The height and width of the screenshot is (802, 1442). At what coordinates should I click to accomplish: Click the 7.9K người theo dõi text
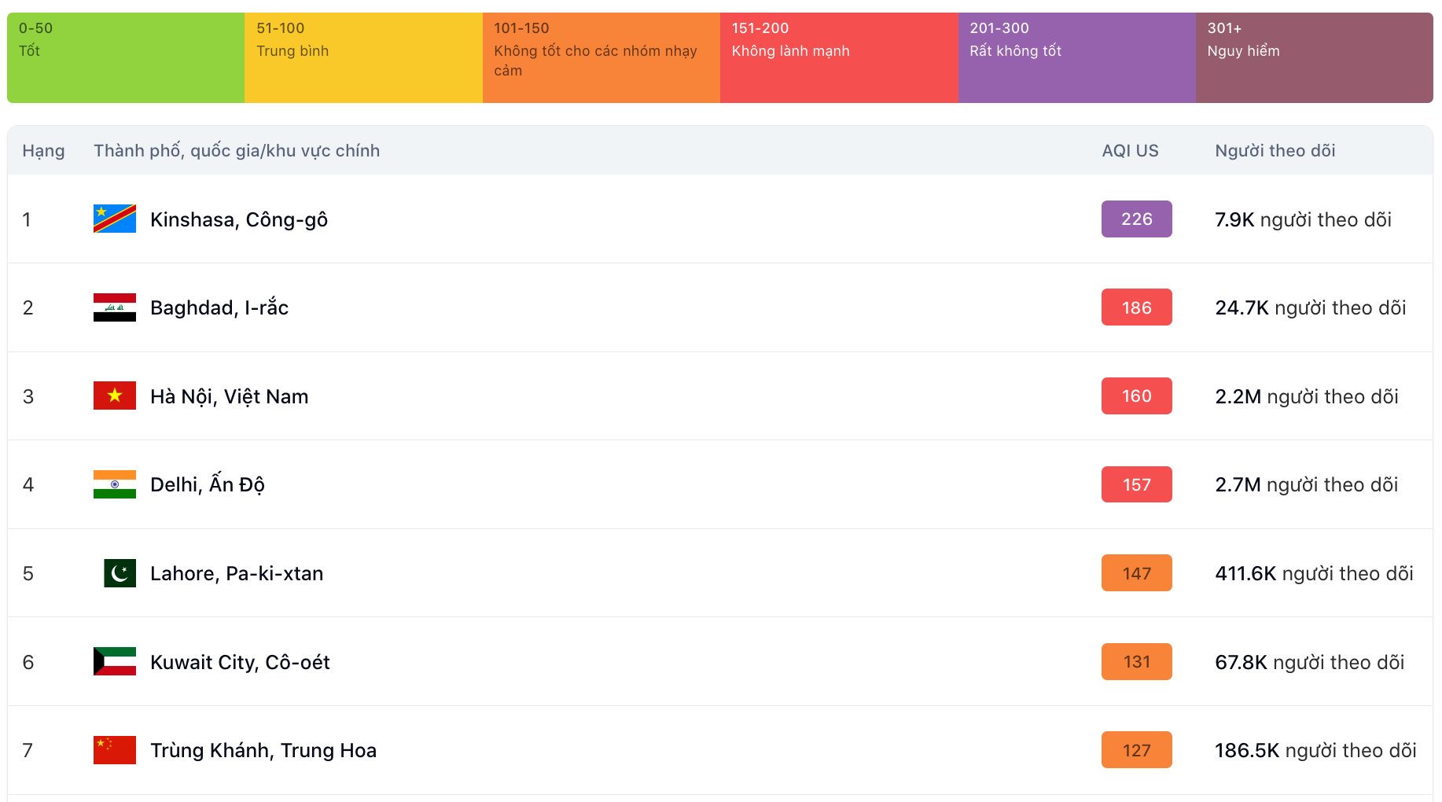[1303, 219]
